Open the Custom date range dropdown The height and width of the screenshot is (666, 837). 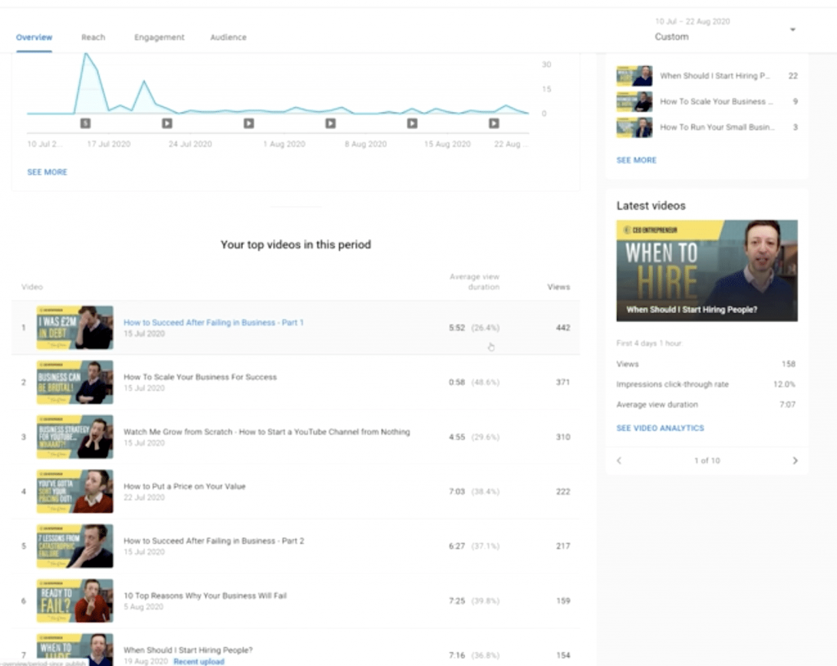725,30
